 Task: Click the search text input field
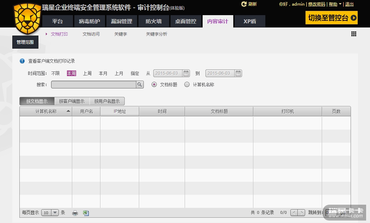[x=94, y=85]
